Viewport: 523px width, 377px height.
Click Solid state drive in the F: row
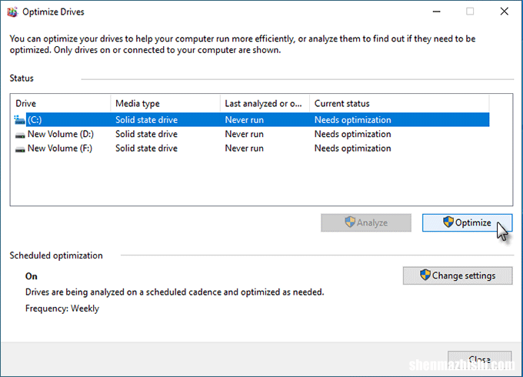click(x=146, y=148)
